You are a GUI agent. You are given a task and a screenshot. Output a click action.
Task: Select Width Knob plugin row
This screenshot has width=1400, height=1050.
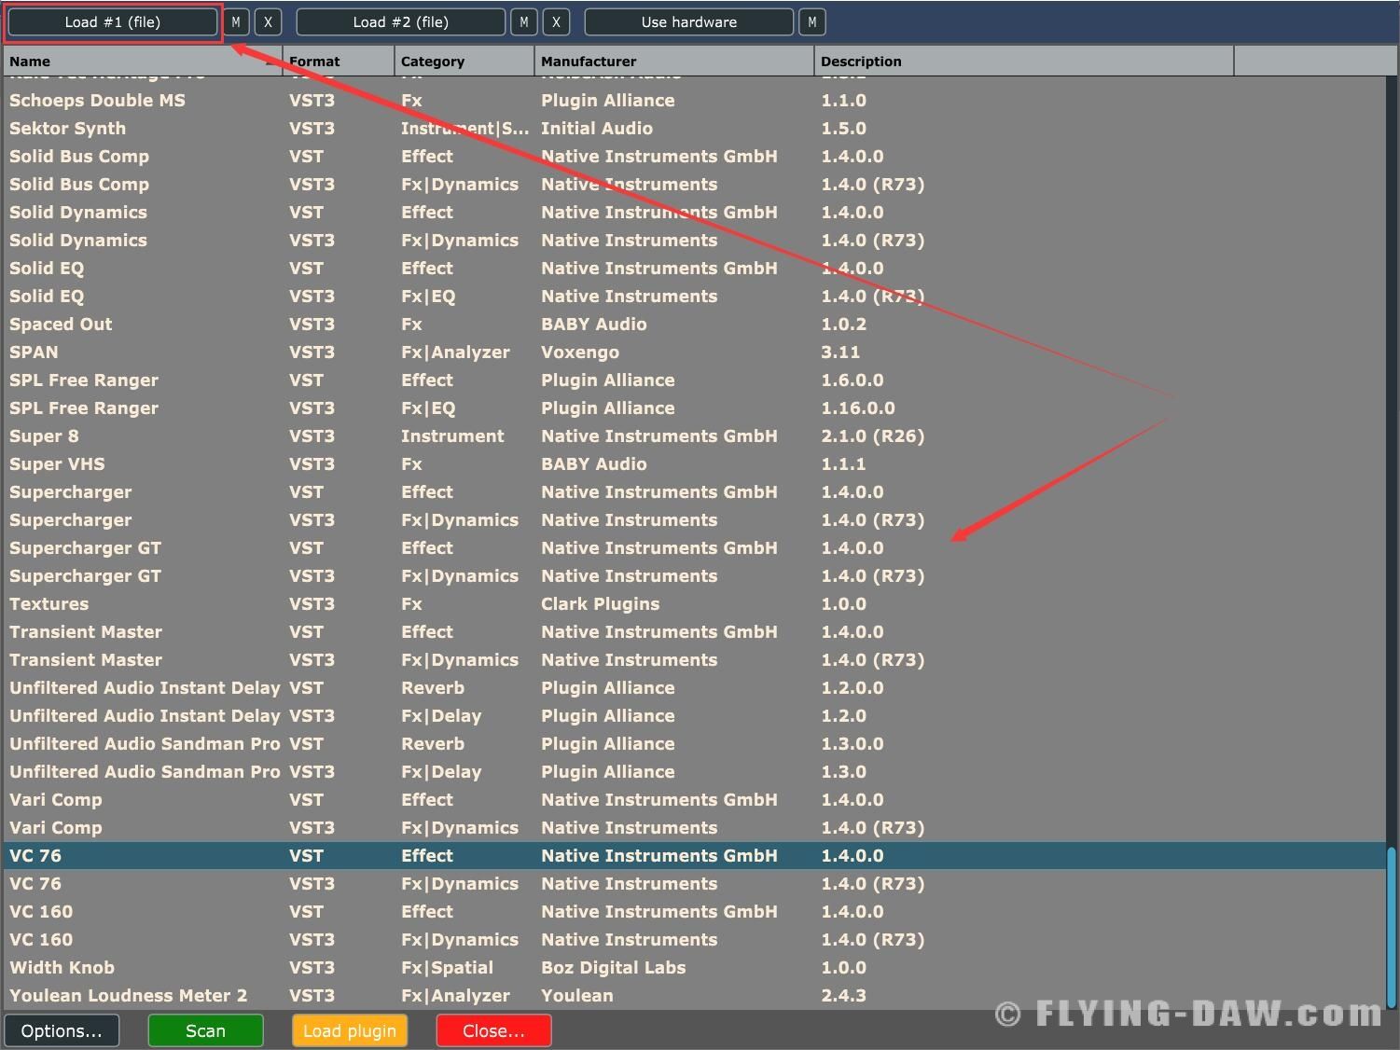click(x=694, y=968)
